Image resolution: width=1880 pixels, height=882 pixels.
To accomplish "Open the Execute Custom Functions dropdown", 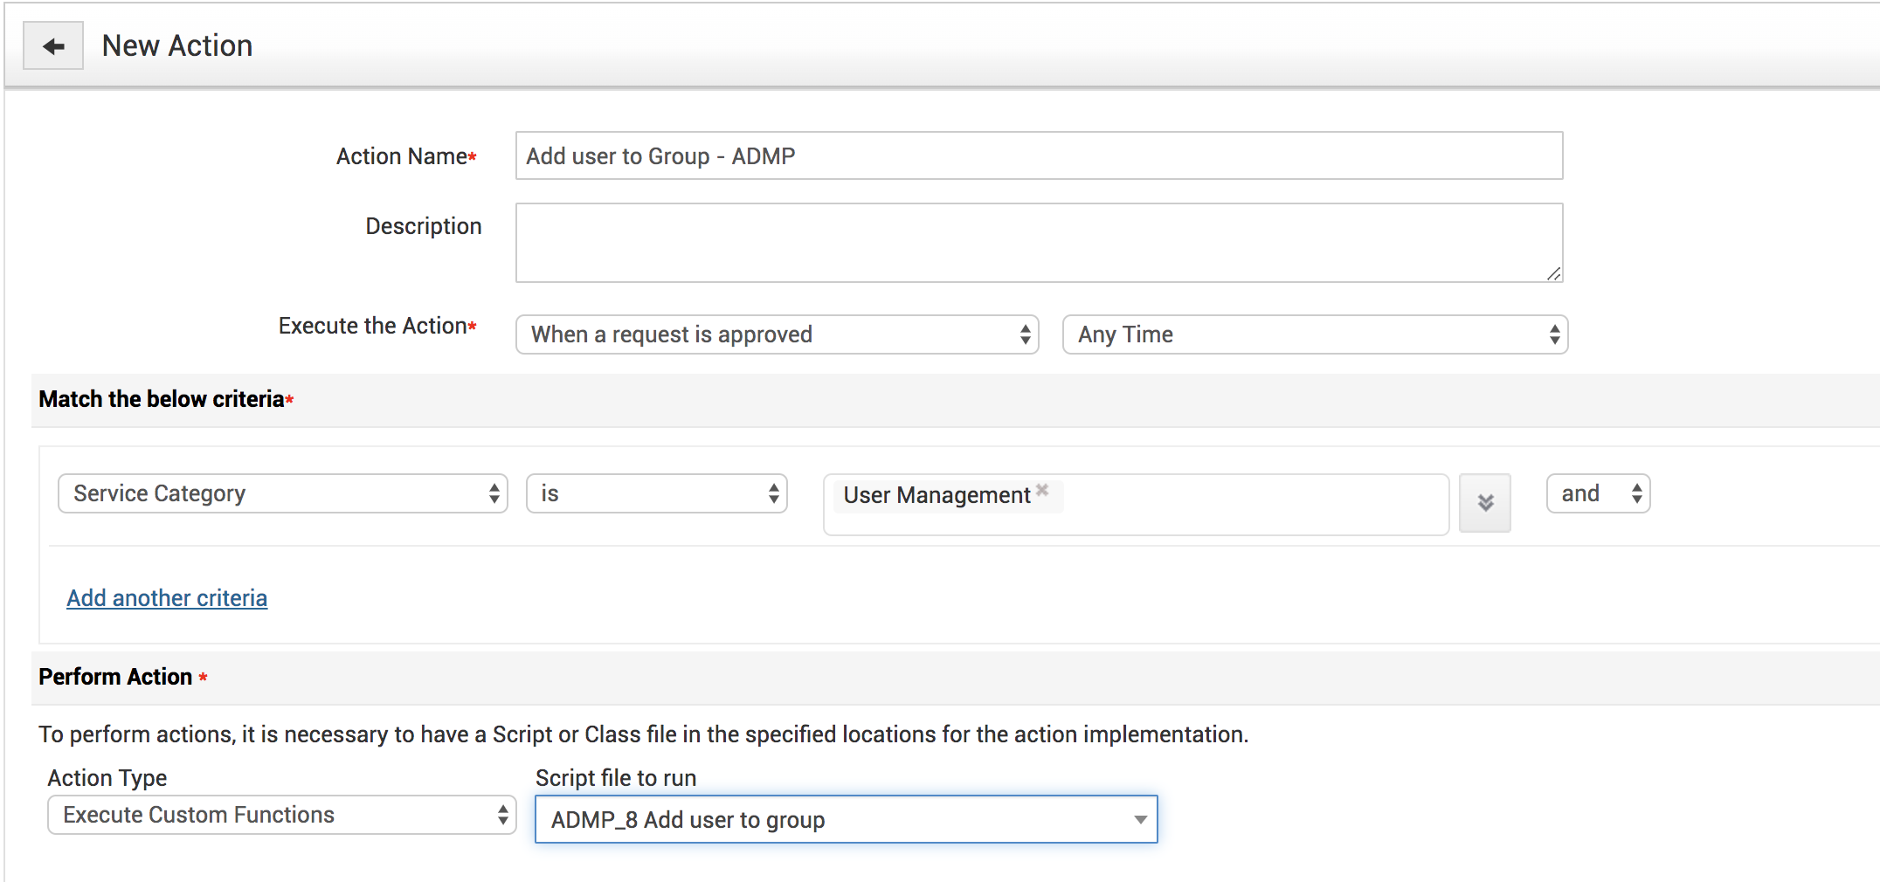I will (281, 815).
